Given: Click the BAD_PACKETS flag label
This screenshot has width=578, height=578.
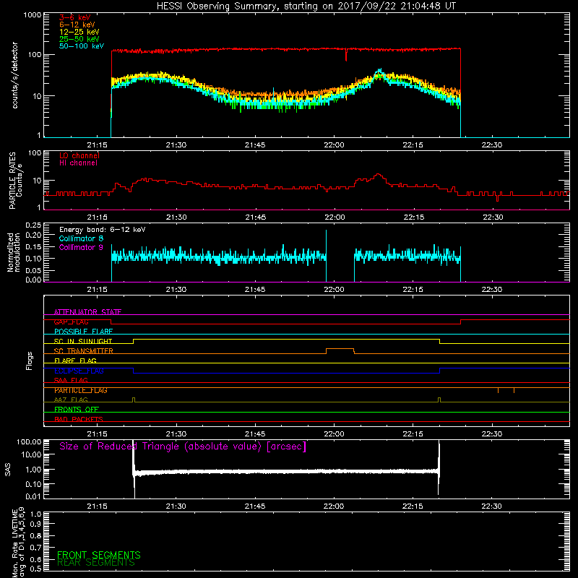Looking at the screenshot, I should click(x=79, y=419).
